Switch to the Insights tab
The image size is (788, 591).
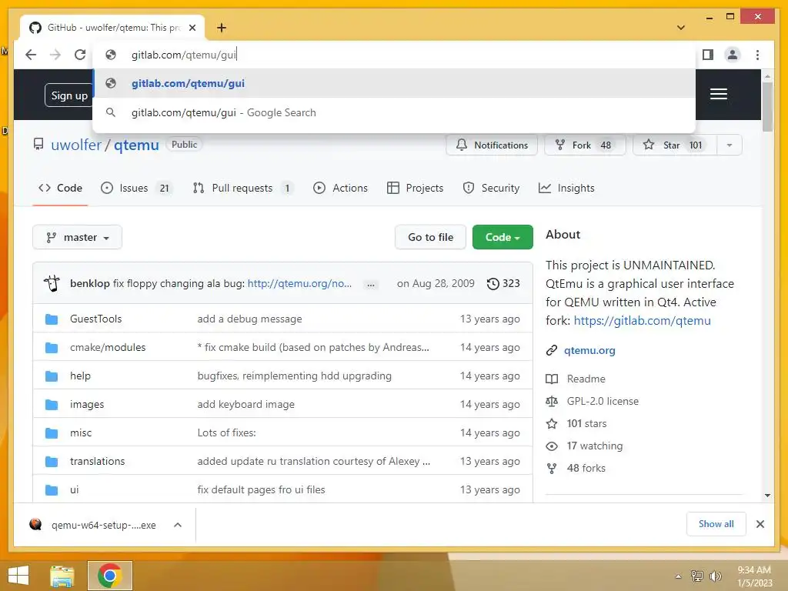(566, 188)
